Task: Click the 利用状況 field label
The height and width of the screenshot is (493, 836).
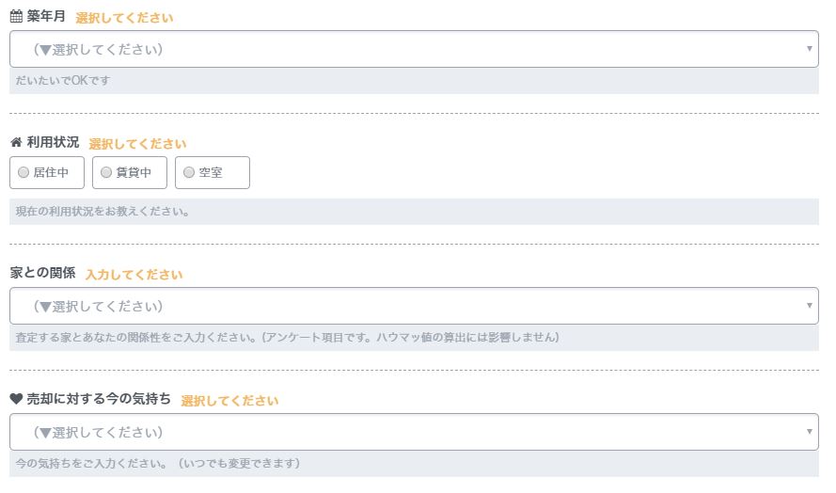Action: (x=54, y=144)
